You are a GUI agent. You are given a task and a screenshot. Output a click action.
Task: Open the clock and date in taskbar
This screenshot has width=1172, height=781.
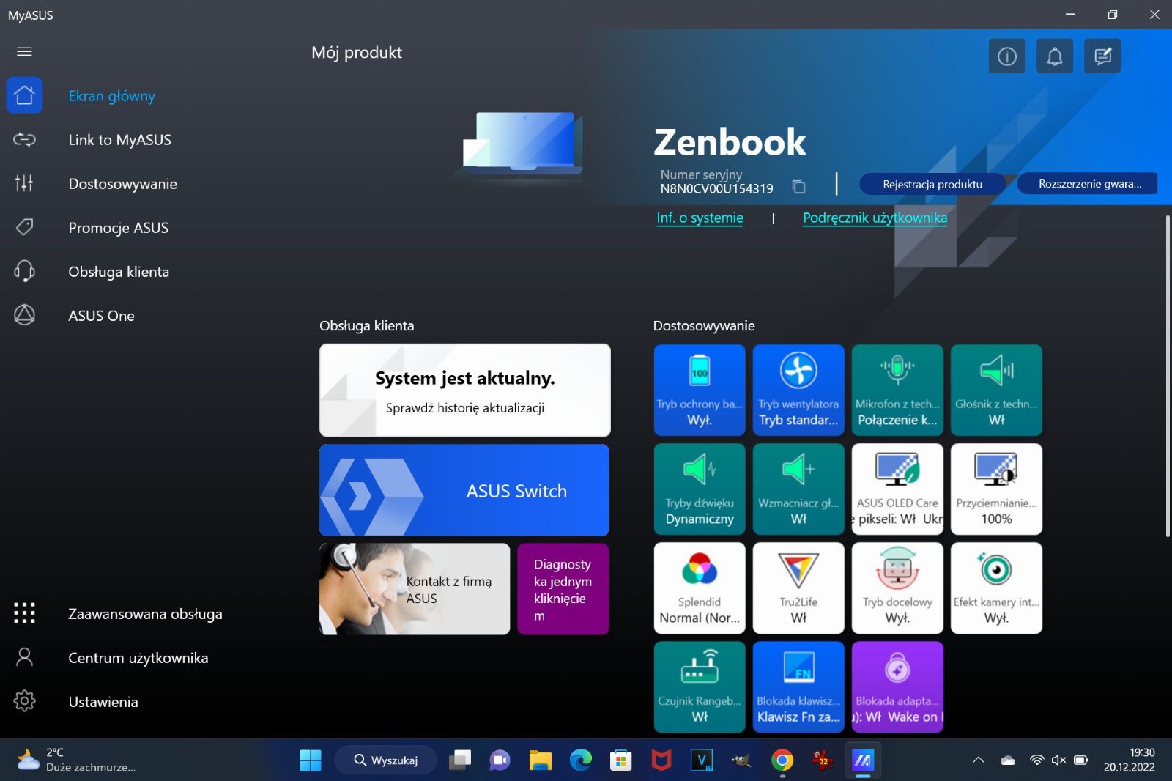pyautogui.click(x=1130, y=760)
